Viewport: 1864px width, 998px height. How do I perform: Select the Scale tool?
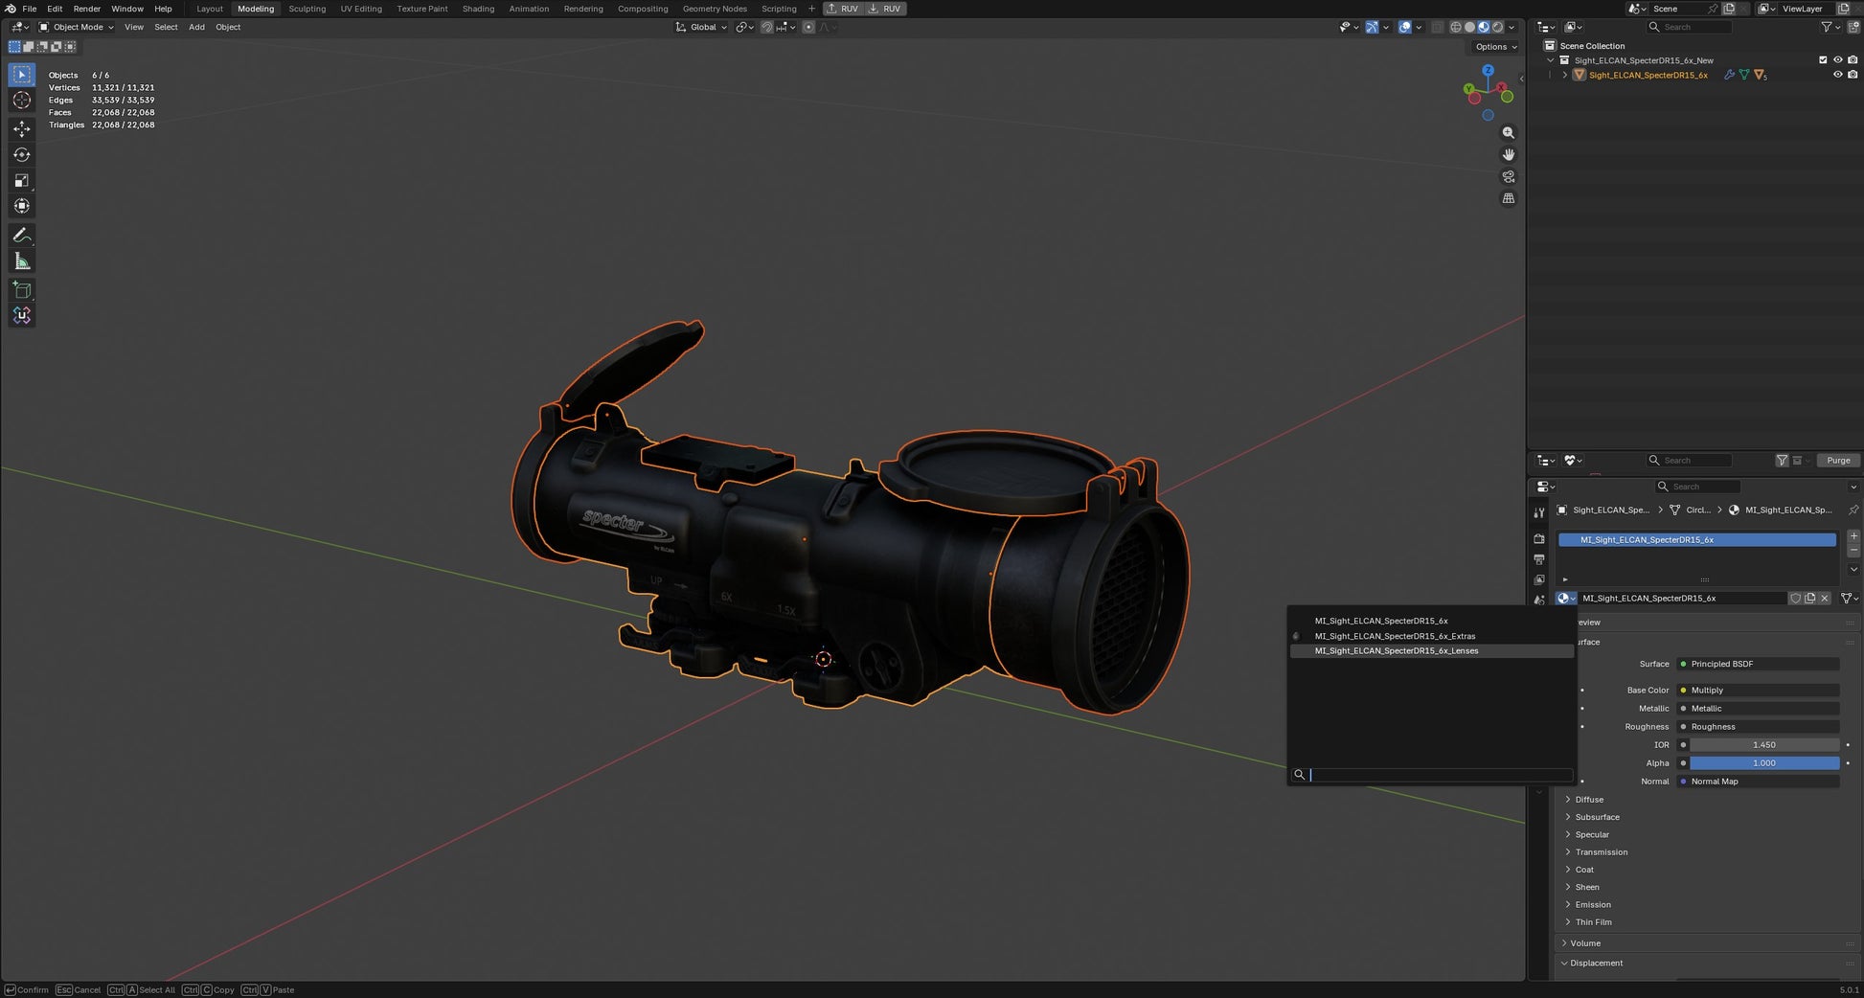click(x=22, y=180)
